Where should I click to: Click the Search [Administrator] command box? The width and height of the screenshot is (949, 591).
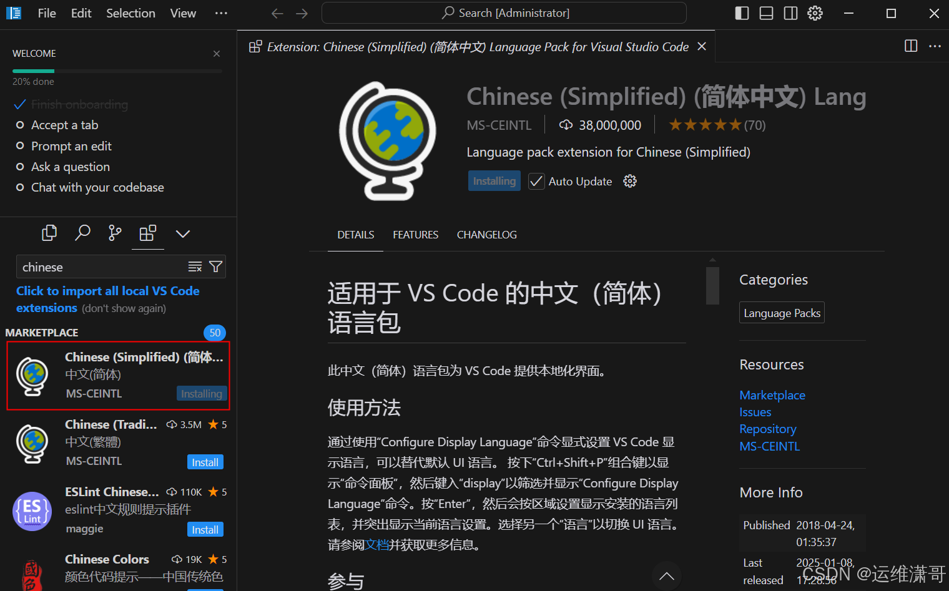tap(504, 13)
